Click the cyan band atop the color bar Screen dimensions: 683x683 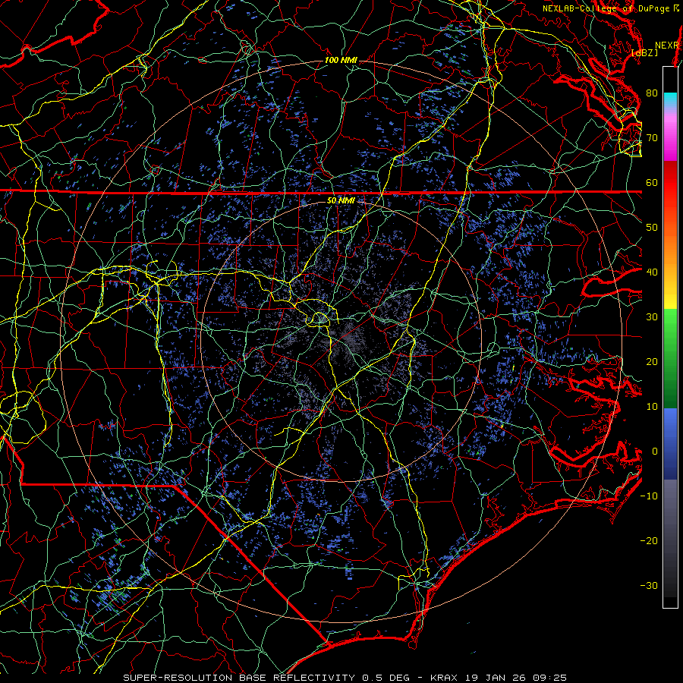pos(670,100)
